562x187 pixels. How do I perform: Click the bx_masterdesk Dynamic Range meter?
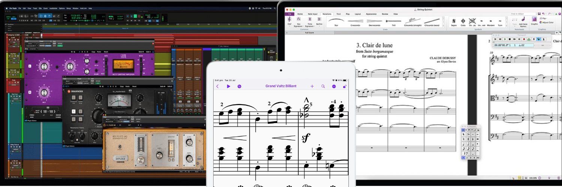pos(118,101)
